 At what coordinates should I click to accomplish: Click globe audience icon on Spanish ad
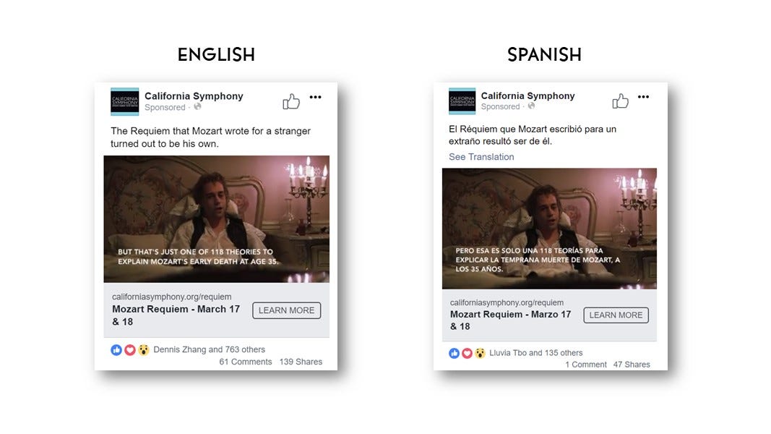click(x=531, y=106)
